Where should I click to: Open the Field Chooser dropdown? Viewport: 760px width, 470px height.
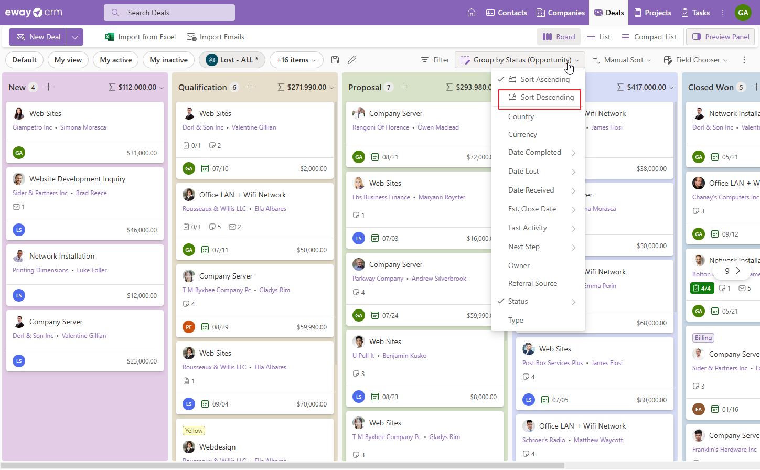[696, 60]
